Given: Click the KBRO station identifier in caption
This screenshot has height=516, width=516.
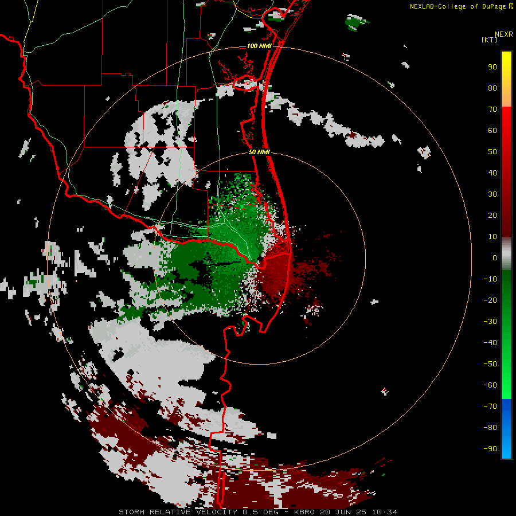Looking at the screenshot, I should click(304, 512).
